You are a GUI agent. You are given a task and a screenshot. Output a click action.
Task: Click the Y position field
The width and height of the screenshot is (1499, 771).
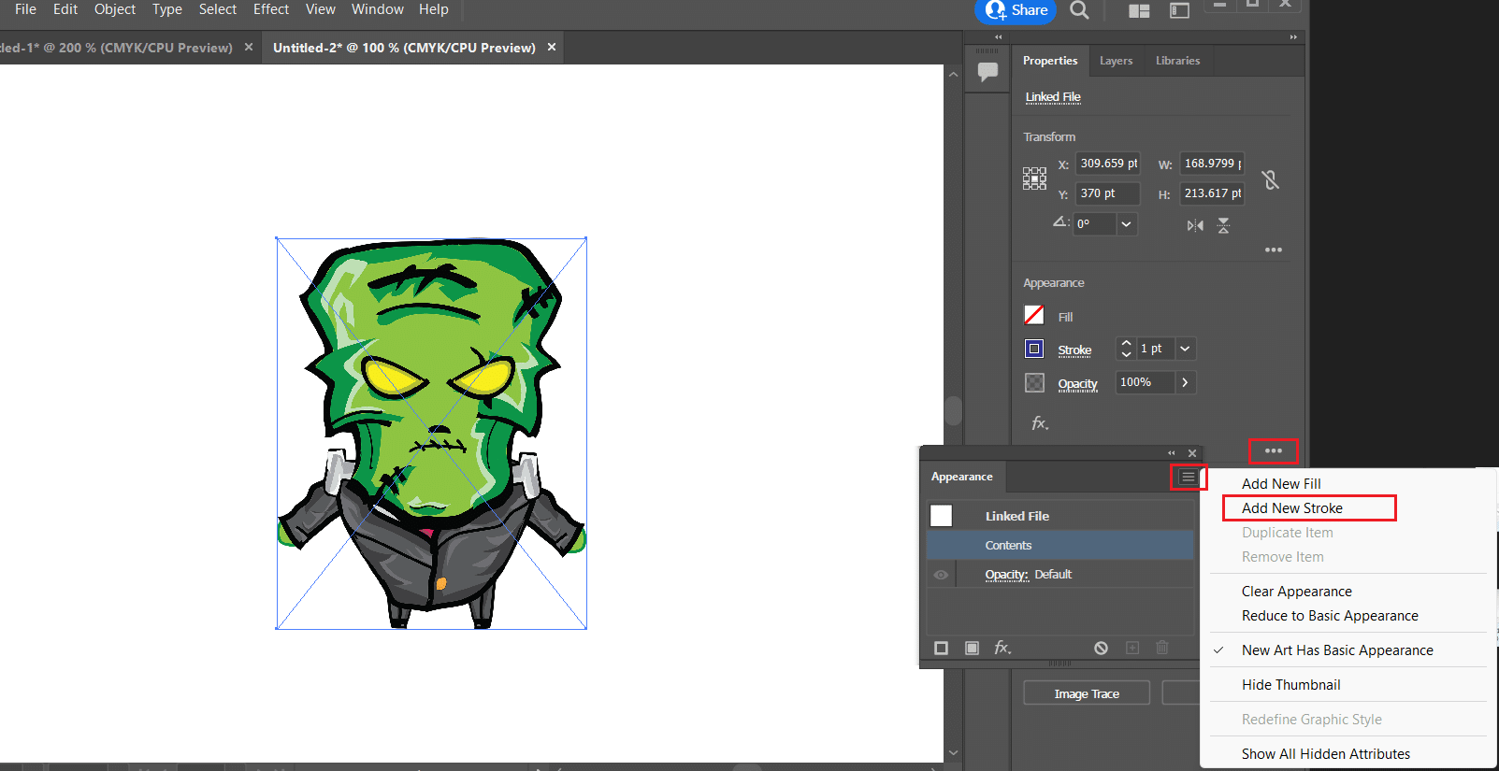pos(1108,193)
